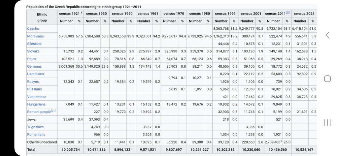Viewport: 338px width, 156px height.
Task: Open the Rusyns link
Action: coord(33,82)
